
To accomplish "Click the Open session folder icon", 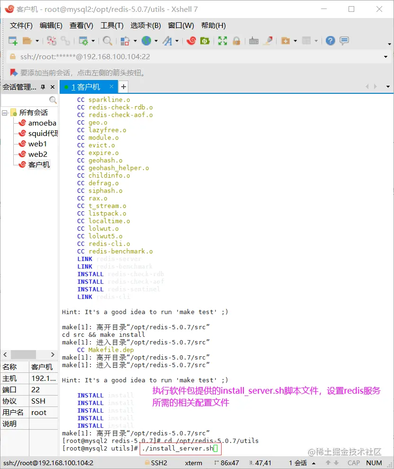I will (27, 41).
